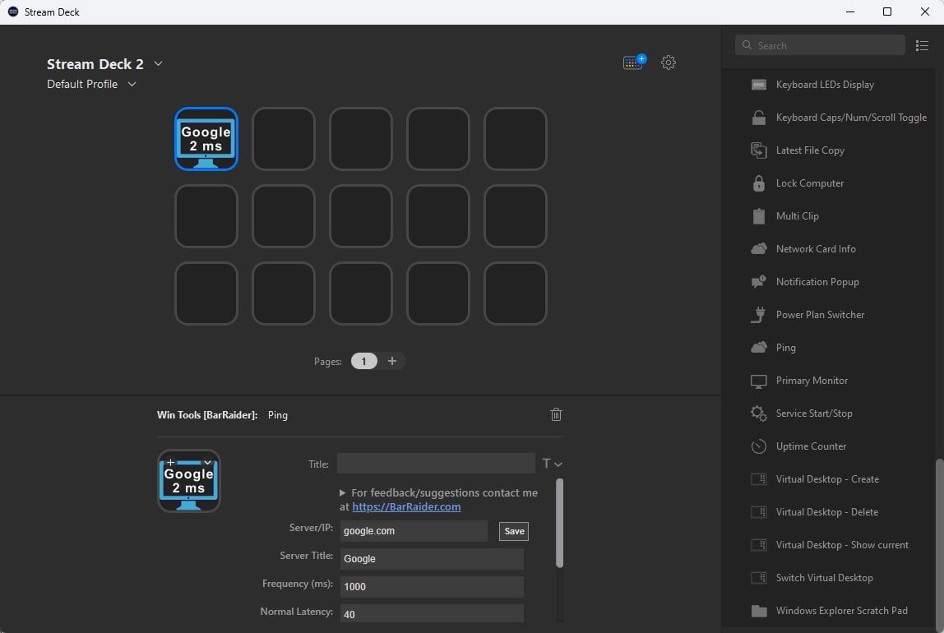Image resolution: width=944 pixels, height=633 pixels.
Task: Switch to page 1
Action: (364, 361)
